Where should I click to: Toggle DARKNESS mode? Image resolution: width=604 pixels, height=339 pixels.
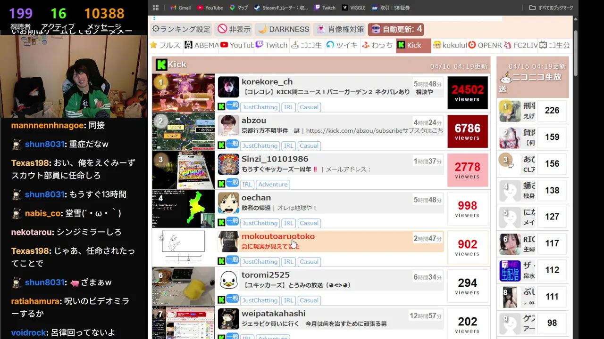283,29
